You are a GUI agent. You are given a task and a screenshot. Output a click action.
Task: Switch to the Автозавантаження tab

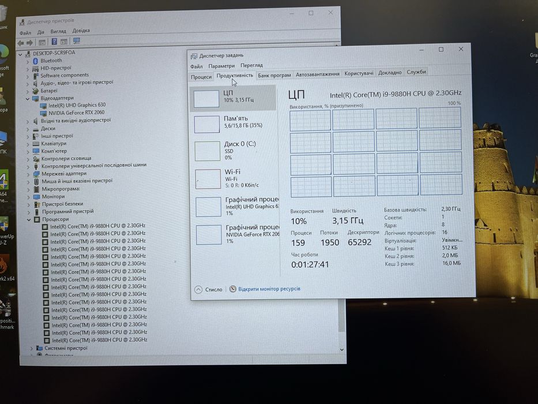[317, 74]
